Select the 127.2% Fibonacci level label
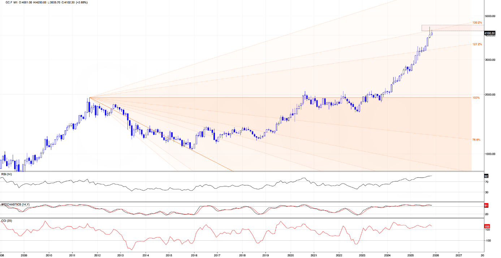Viewport: 501px width, 258px height. tap(477, 44)
